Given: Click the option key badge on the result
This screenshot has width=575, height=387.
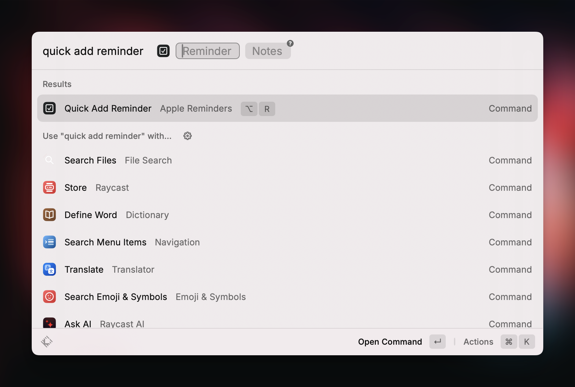Looking at the screenshot, I should pyautogui.click(x=249, y=109).
